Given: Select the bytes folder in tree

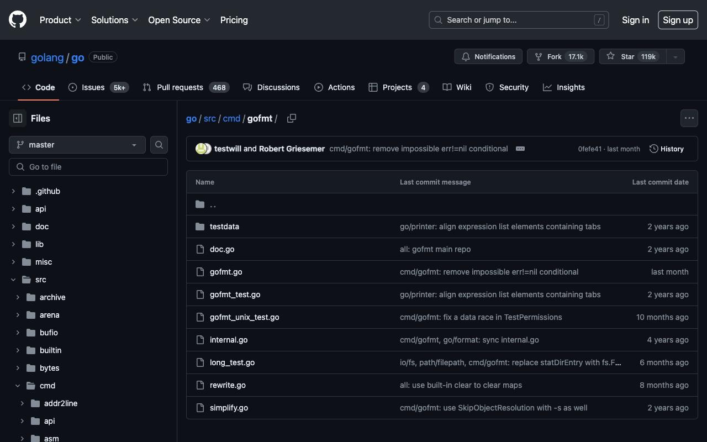Looking at the screenshot, I should pyautogui.click(x=50, y=368).
